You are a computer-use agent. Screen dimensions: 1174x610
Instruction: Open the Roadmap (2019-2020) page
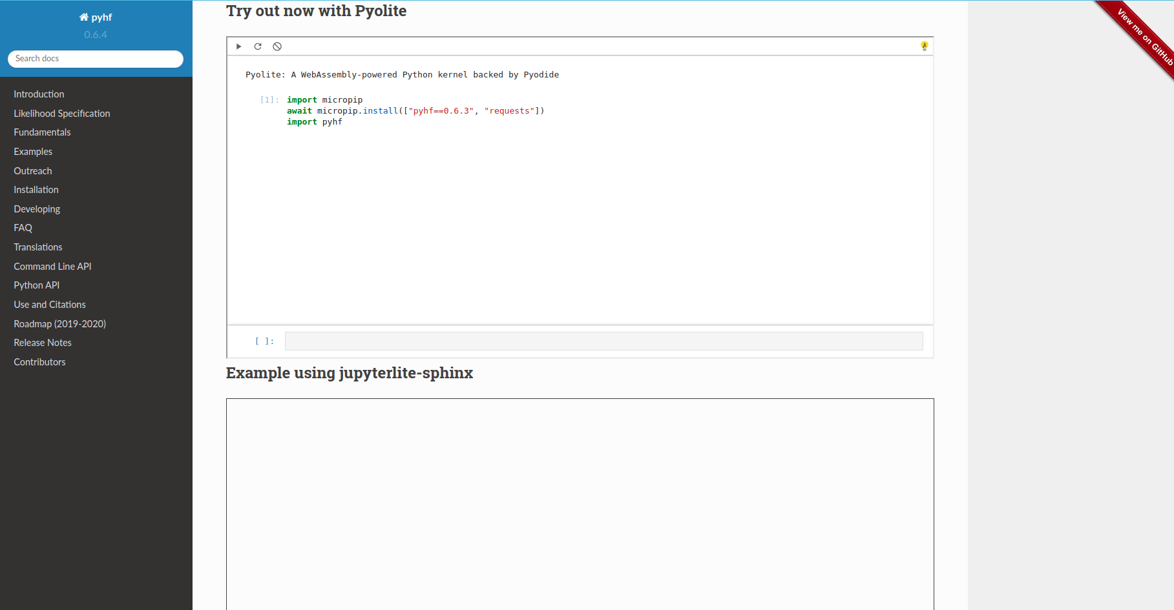[59, 323]
